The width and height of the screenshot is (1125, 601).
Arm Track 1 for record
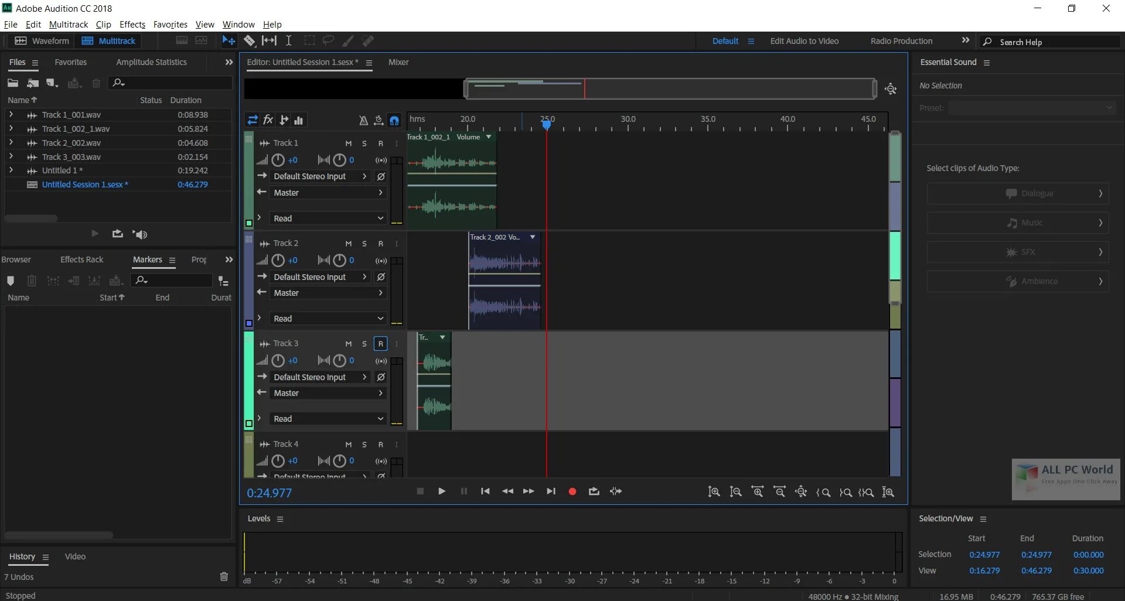tap(381, 144)
